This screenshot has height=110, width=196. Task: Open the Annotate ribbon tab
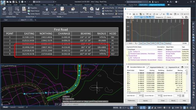point(23,5)
